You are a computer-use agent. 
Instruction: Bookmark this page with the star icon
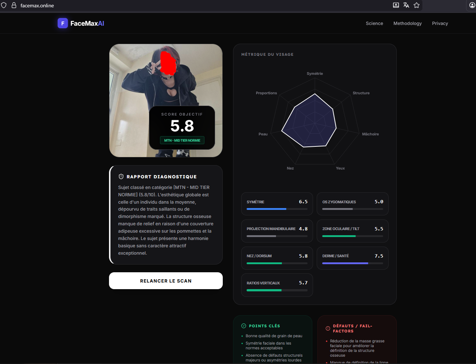click(417, 5)
